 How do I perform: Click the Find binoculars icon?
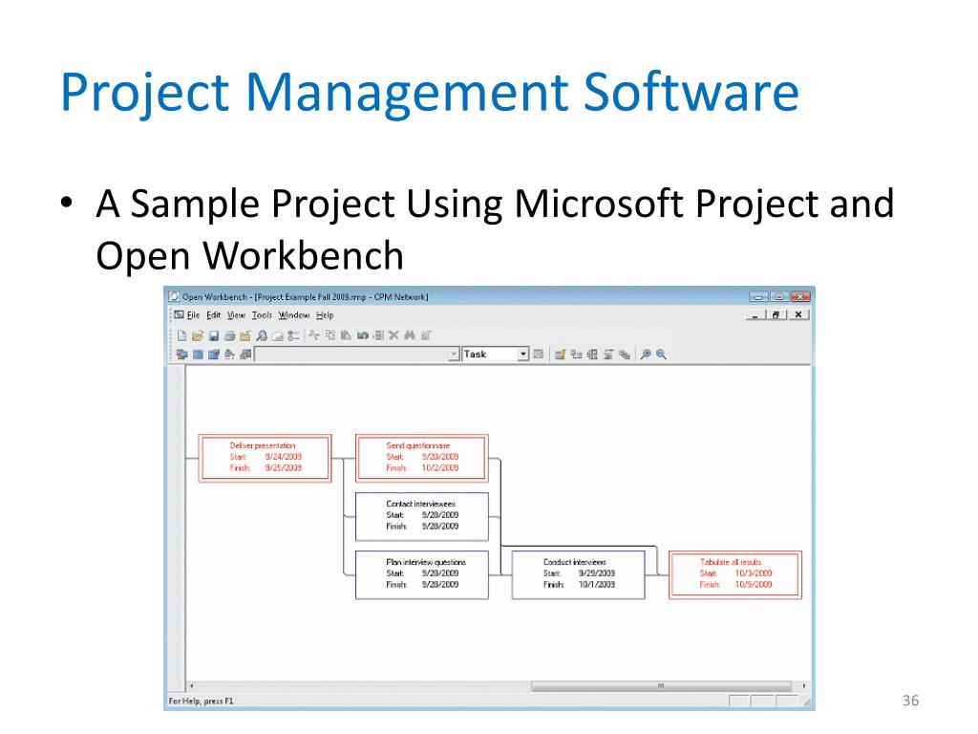(x=410, y=335)
